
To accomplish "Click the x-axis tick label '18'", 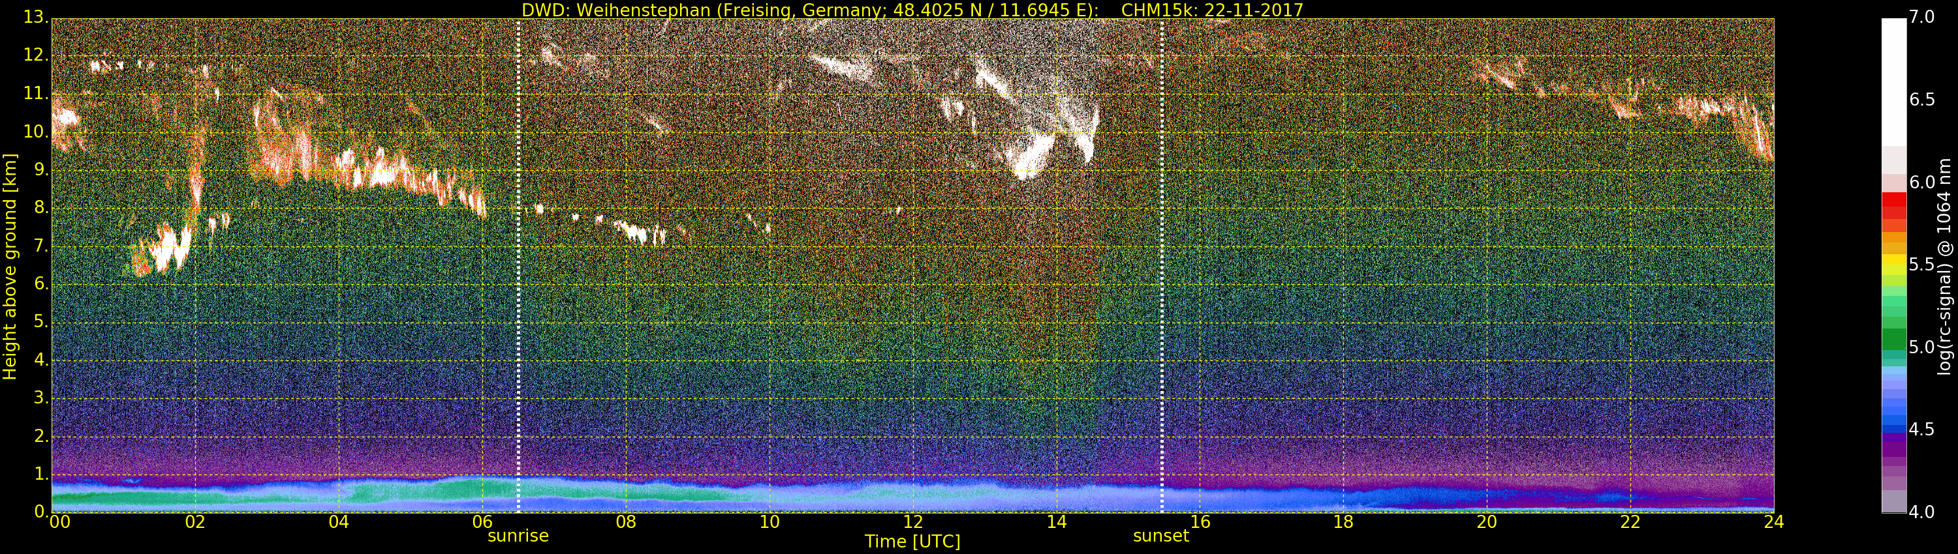I will (1344, 521).
